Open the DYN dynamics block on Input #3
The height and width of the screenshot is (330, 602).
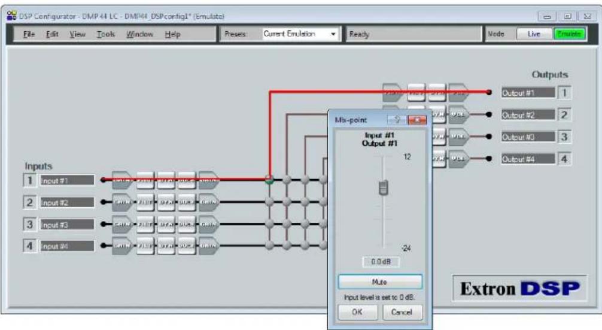coord(166,224)
